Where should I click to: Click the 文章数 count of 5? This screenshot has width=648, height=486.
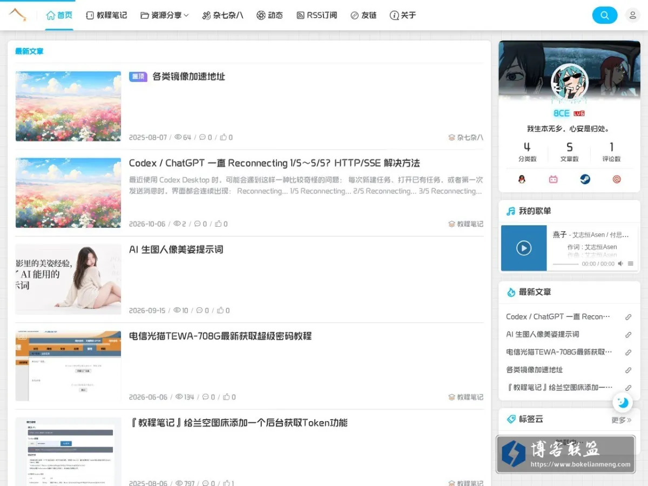pos(569,147)
